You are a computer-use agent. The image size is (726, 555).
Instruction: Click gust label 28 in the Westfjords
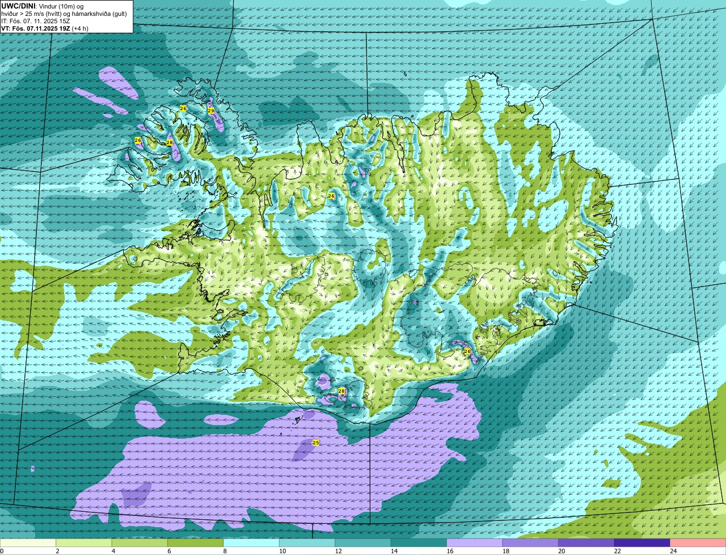coord(170,142)
